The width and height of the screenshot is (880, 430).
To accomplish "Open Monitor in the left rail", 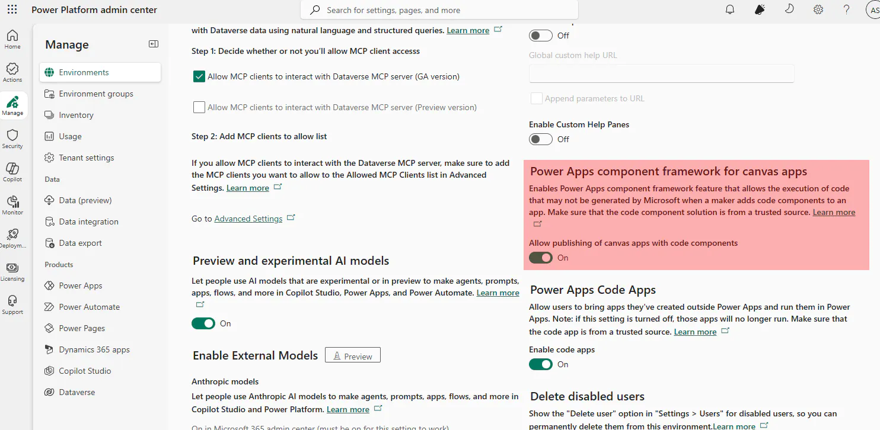I will click(x=12, y=205).
